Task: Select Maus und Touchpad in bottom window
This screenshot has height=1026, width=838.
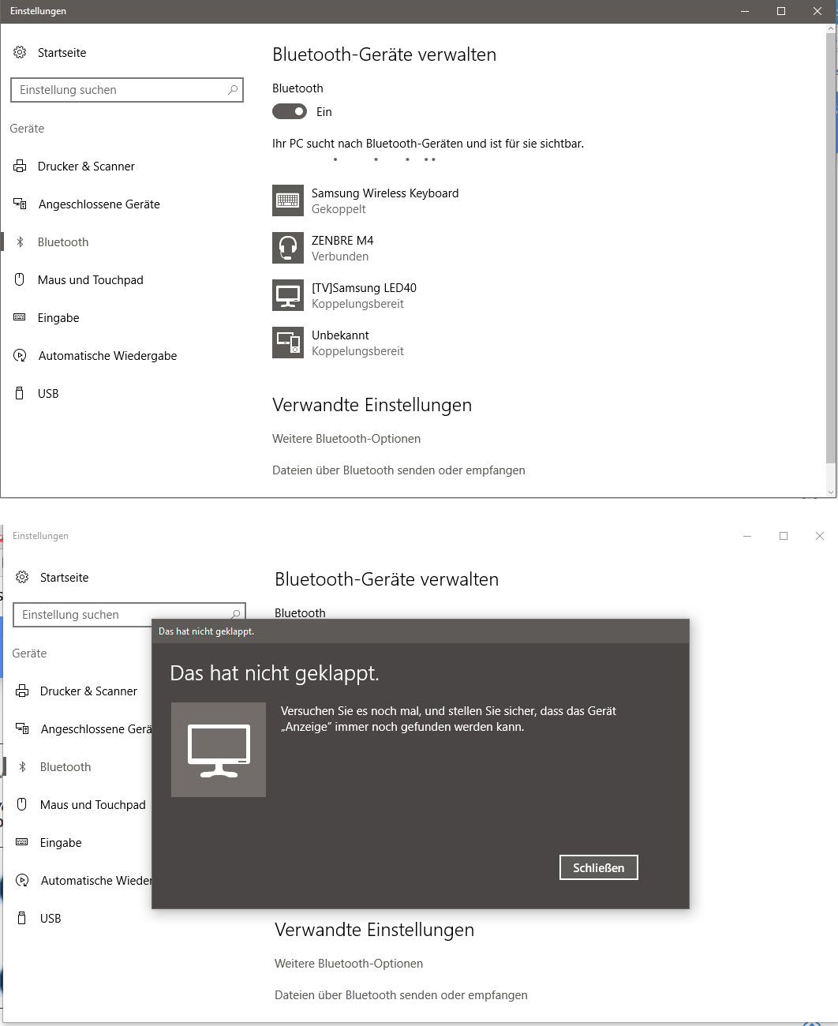Action: point(93,805)
